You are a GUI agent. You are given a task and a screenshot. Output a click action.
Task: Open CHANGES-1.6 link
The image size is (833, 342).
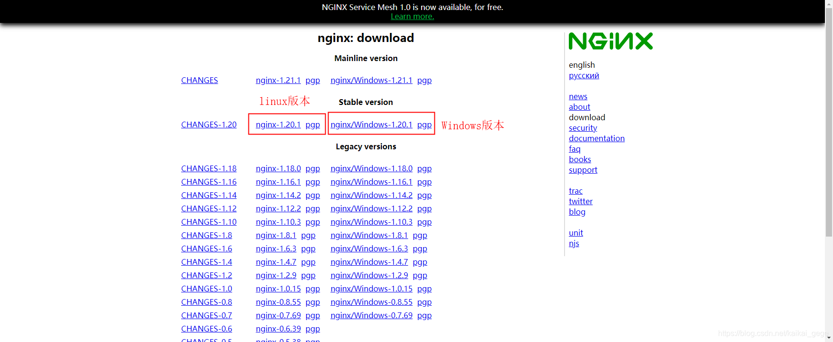[206, 249]
